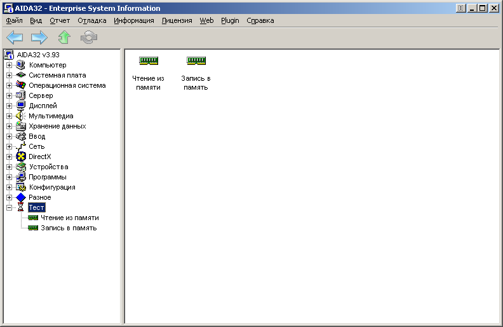Click the Операционная система Windows flag icon
Image resolution: width=503 pixels, height=327 pixels.
pyautogui.click(x=21, y=85)
